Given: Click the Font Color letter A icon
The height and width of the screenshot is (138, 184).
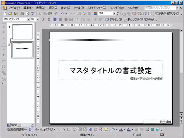Looking at the screenshot, I should [x=129, y=130].
